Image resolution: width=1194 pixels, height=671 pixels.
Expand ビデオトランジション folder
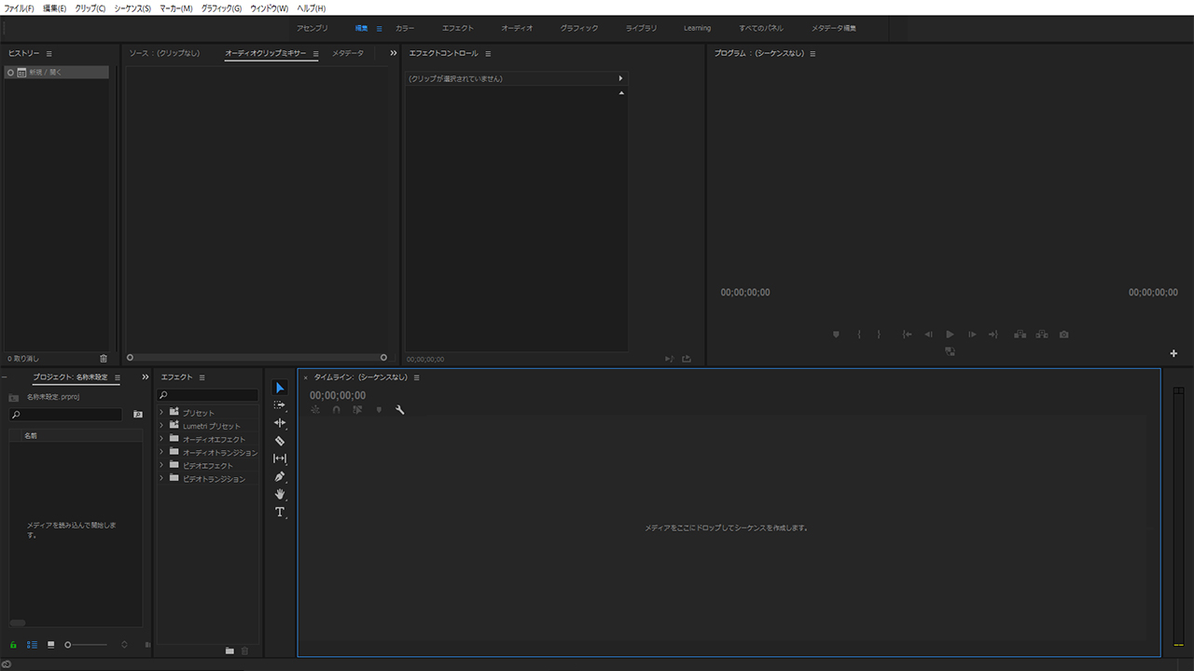[x=161, y=478]
